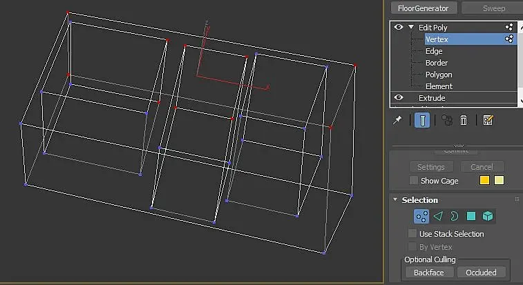
Task: Select the Border sub-object level in stack
Action: tap(437, 63)
